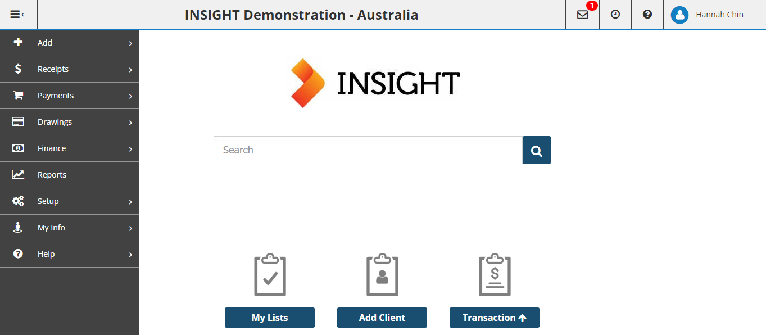Open recent history clock icon
This screenshot has width=766, height=335.
[x=615, y=15]
